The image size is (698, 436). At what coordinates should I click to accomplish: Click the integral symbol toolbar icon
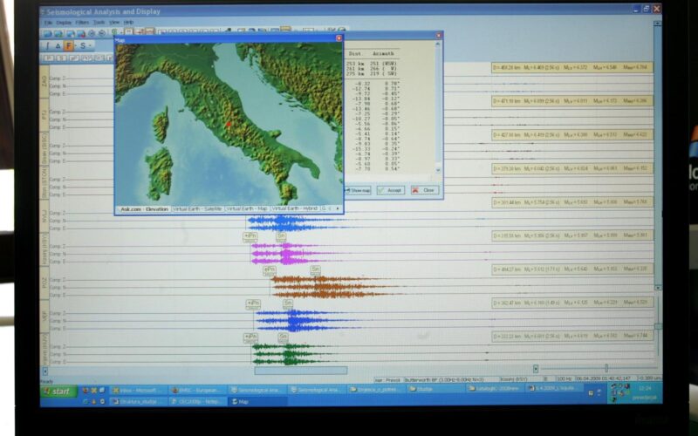pyautogui.click(x=46, y=45)
